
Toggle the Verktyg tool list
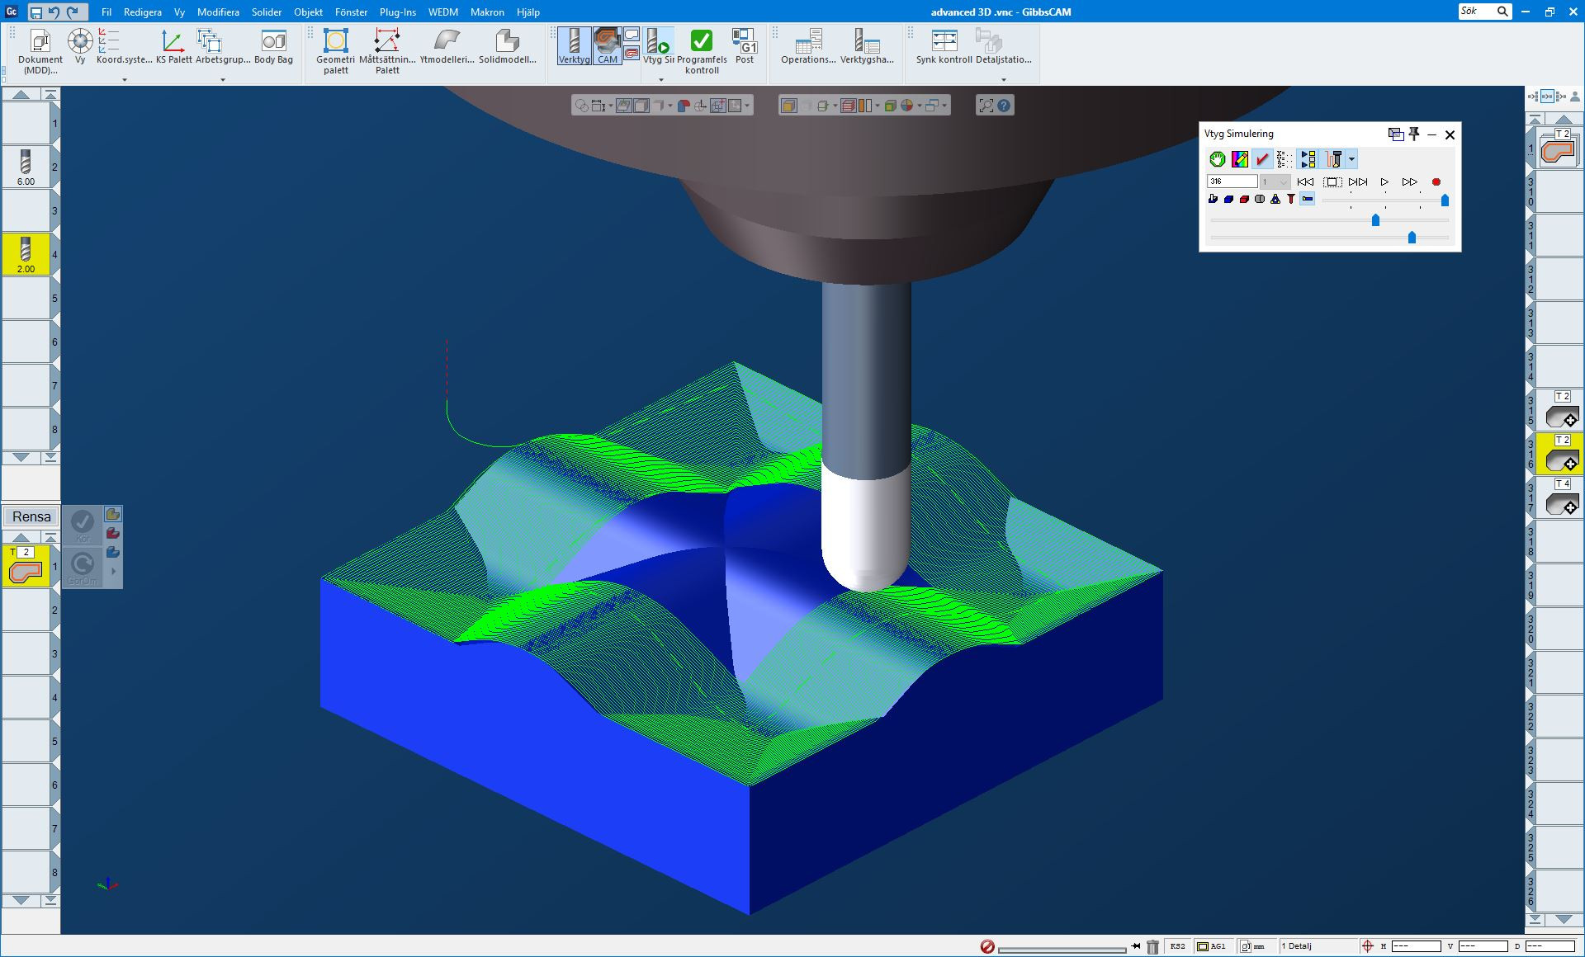point(574,46)
